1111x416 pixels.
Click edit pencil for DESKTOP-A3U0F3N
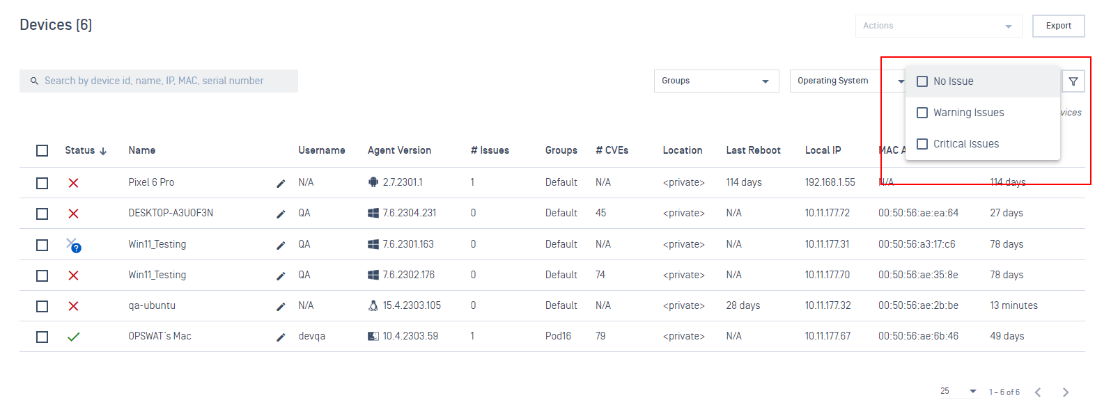click(x=281, y=214)
